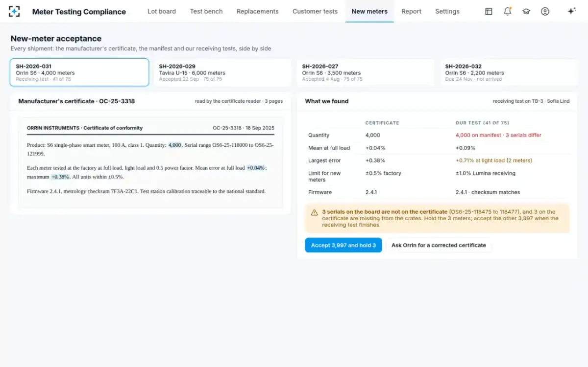Click '±1.0% Lumina receiving' value

[x=485, y=173]
